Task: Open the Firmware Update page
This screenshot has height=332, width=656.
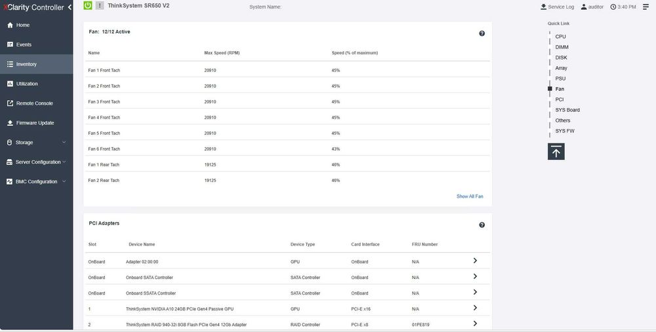Action: (36, 122)
